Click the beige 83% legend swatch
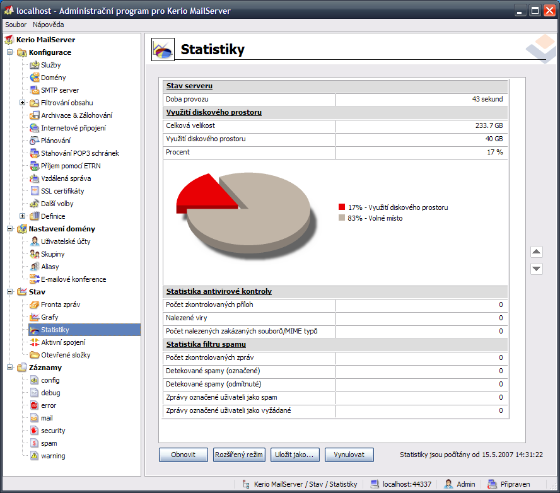 pos(342,217)
